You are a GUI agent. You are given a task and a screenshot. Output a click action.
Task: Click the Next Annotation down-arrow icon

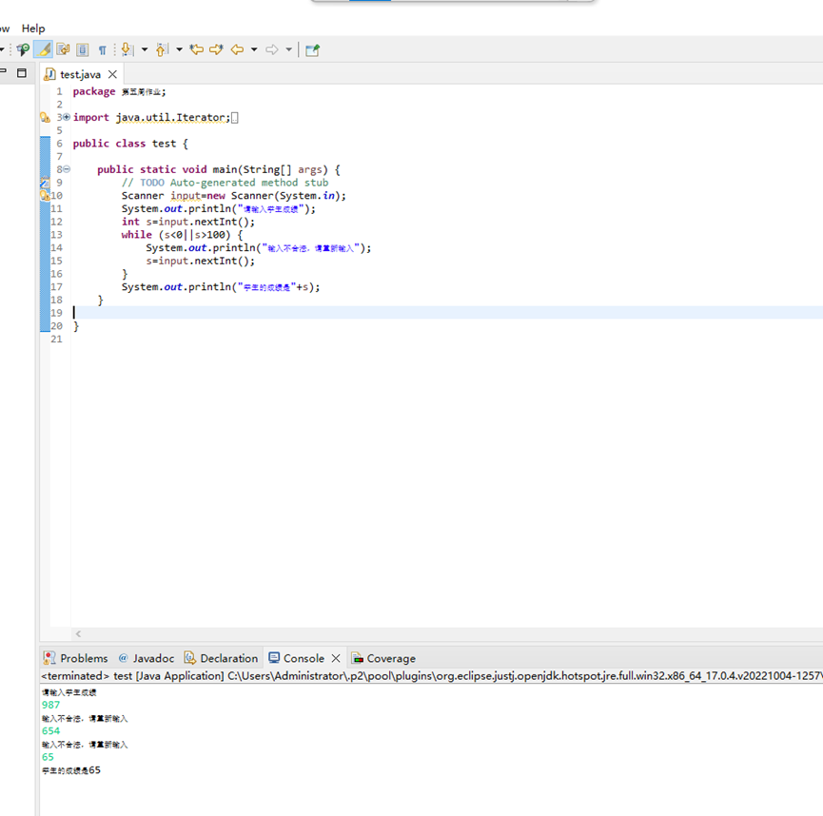pyautogui.click(x=127, y=49)
